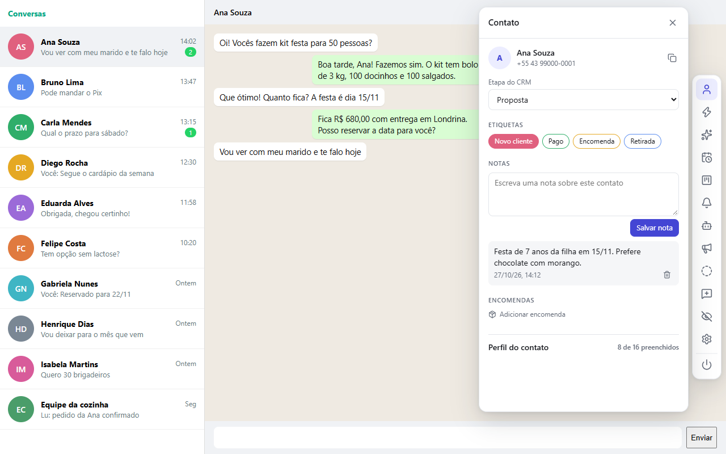Open the Isabela Martins conversation
Image resolution: width=726 pixels, height=454 pixels.
[102, 369]
